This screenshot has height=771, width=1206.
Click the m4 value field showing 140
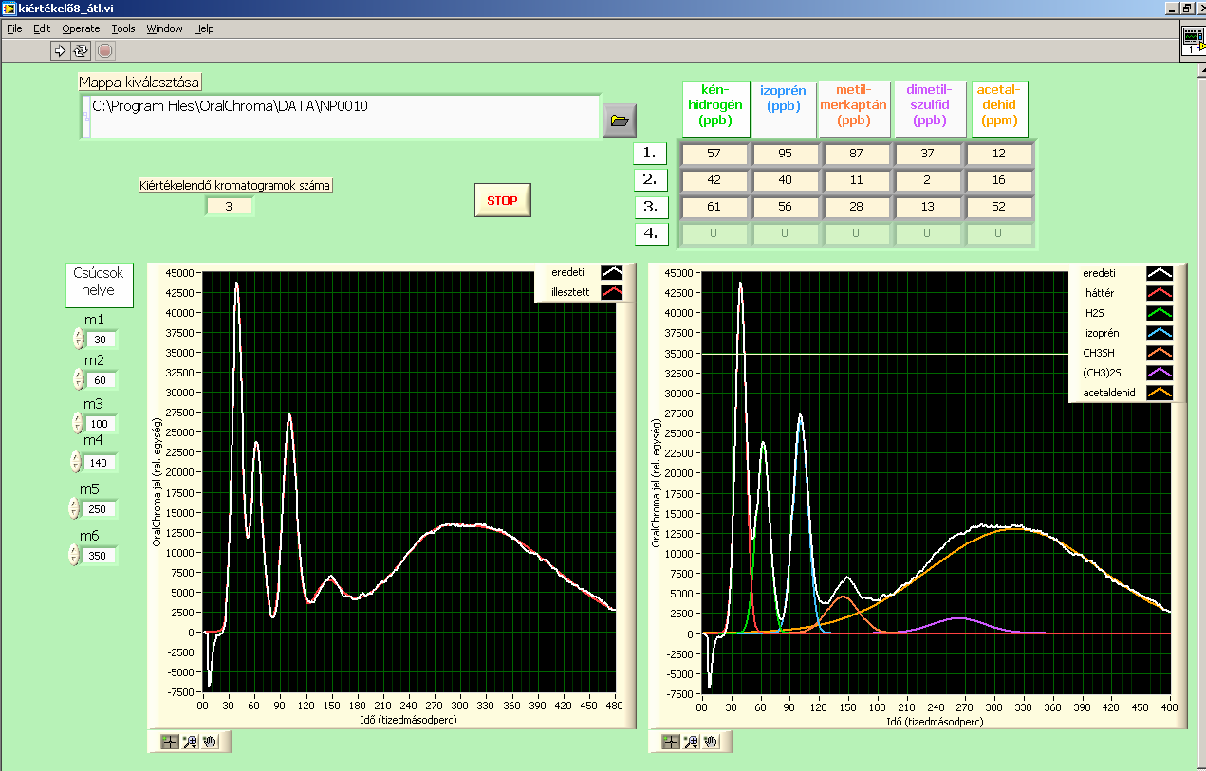point(100,462)
